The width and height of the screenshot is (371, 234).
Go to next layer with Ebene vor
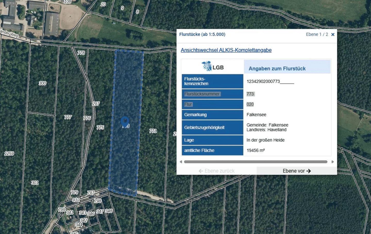297,171
